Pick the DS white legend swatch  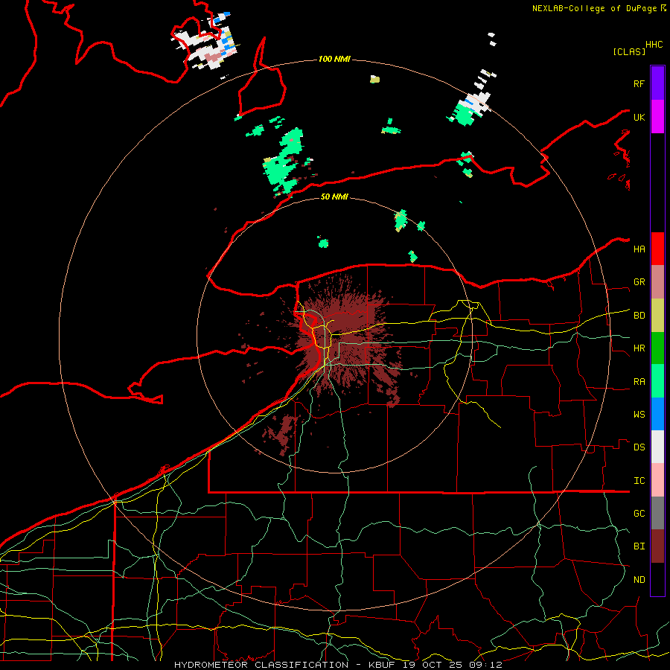pos(657,447)
